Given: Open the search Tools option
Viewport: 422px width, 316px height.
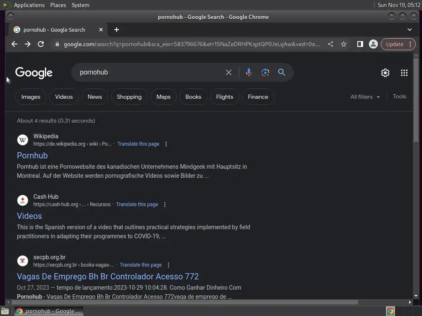Looking at the screenshot, I should click(x=399, y=96).
